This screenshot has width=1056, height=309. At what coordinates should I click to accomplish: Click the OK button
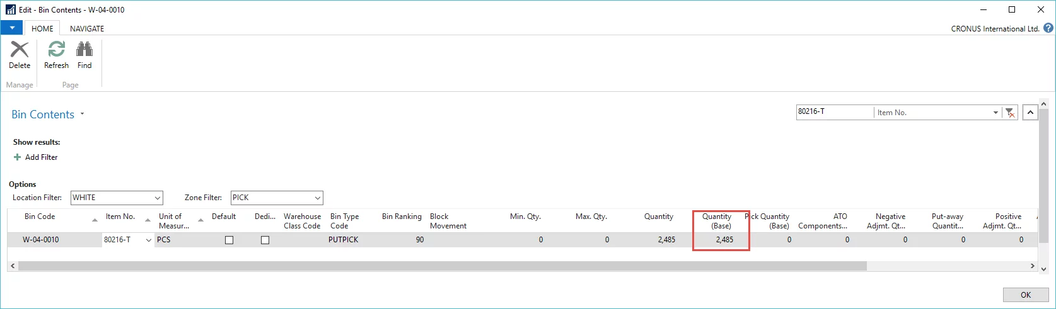pyautogui.click(x=1026, y=295)
